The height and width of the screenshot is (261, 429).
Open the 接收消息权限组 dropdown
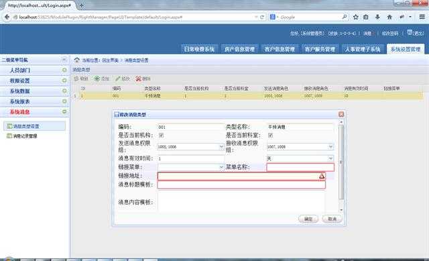coord(330,147)
